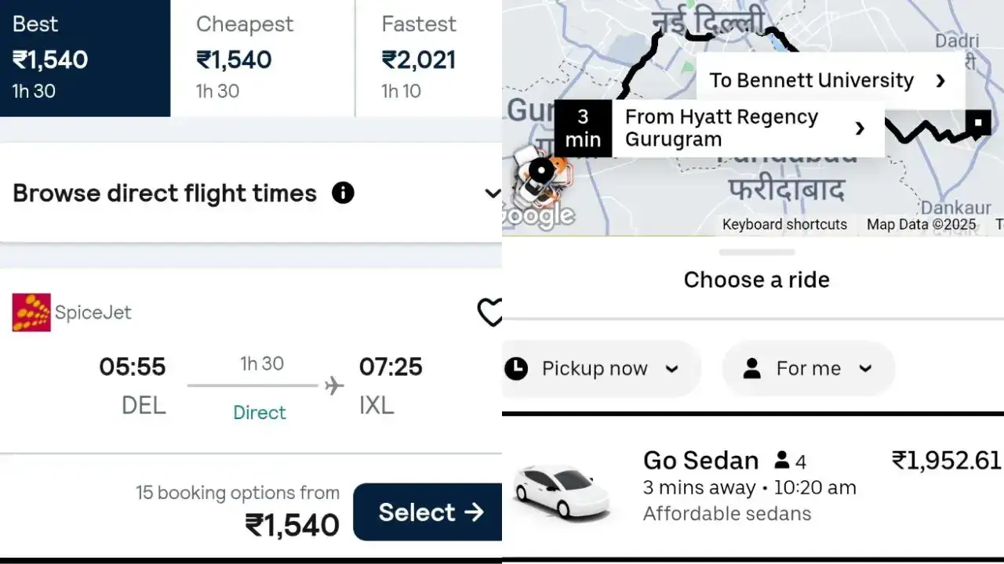
Task: Select the Best price tab
Action: tap(85, 58)
